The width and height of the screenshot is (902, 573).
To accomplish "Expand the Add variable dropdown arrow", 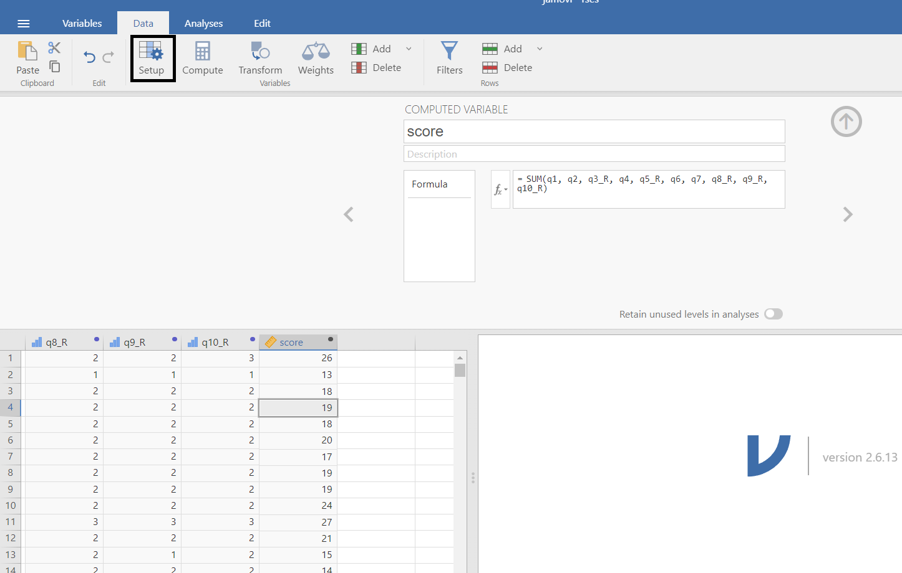I will point(409,49).
